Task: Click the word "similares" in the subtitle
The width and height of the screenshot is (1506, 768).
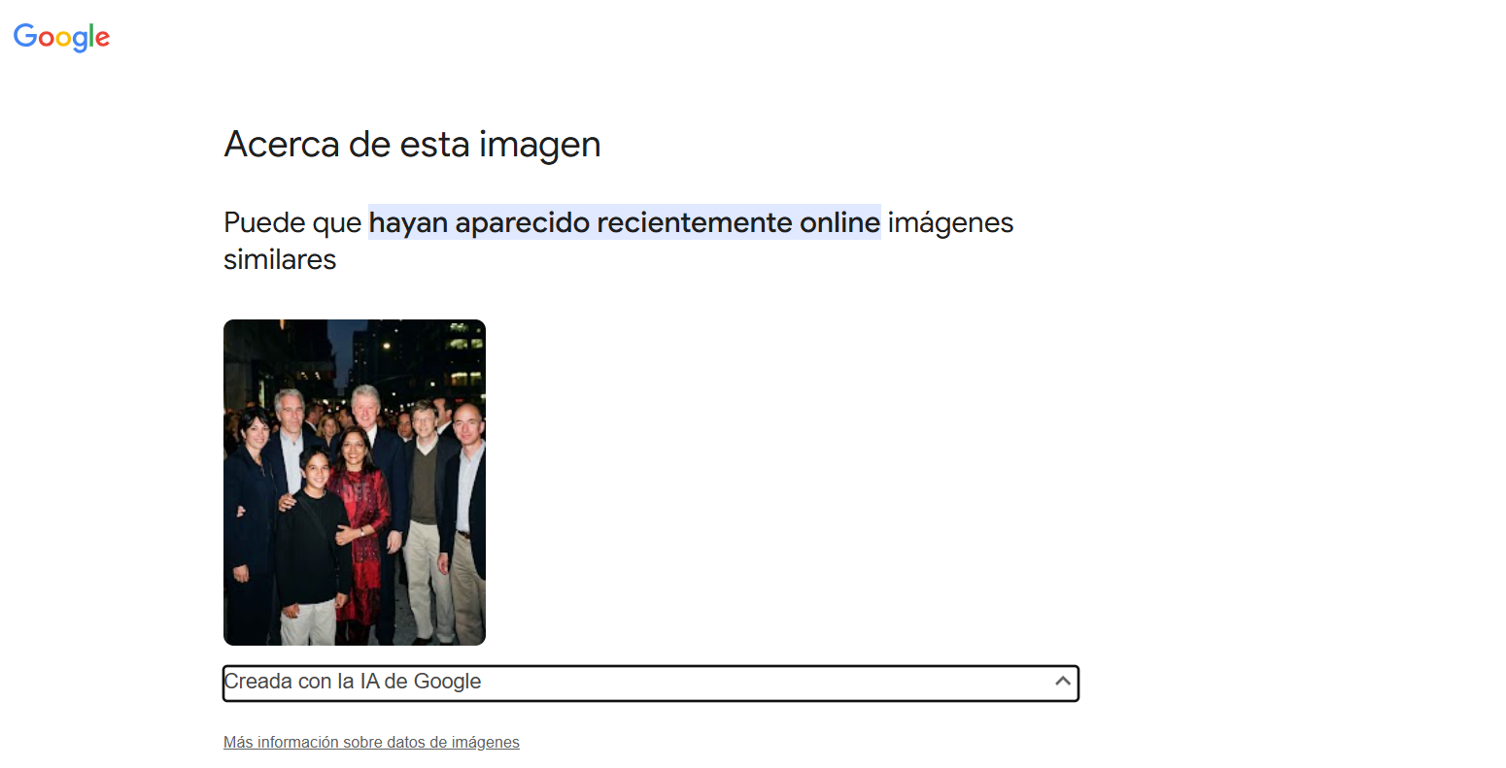Action: (x=280, y=260)
